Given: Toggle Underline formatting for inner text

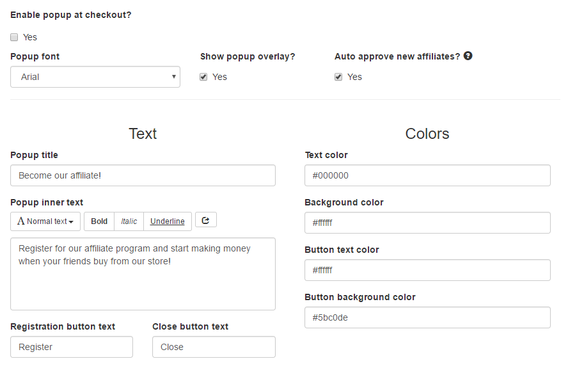Looking at the screenshot, I should [x=168, y=221].
